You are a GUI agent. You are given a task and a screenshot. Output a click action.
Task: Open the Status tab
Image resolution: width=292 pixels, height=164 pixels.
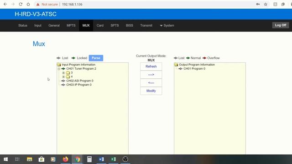(23, 26)
